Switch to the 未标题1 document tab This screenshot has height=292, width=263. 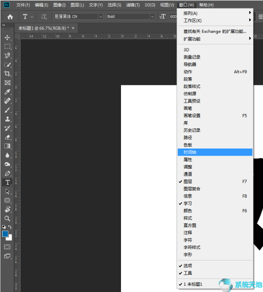pos(44,28)
